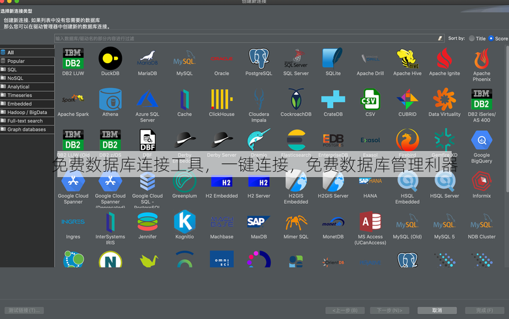Viewport: 509px width, 319px height.
Task: Pick the NDB Cluster icon
Action: [x=482, y=222]
